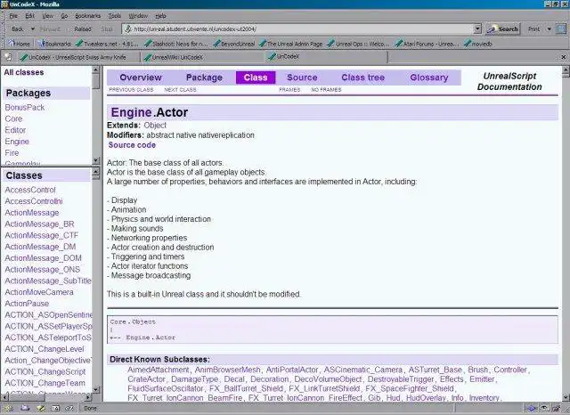The image size is (570, 415).
Task: Open the Help menu
Action: click(160, 16)
